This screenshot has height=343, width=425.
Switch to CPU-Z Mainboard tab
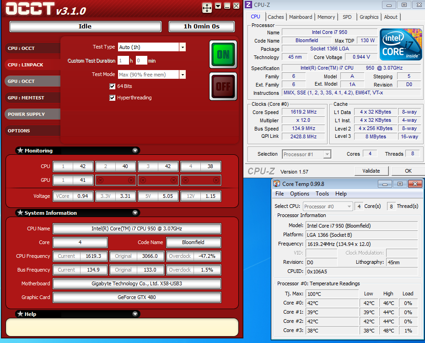coord(301,17)
